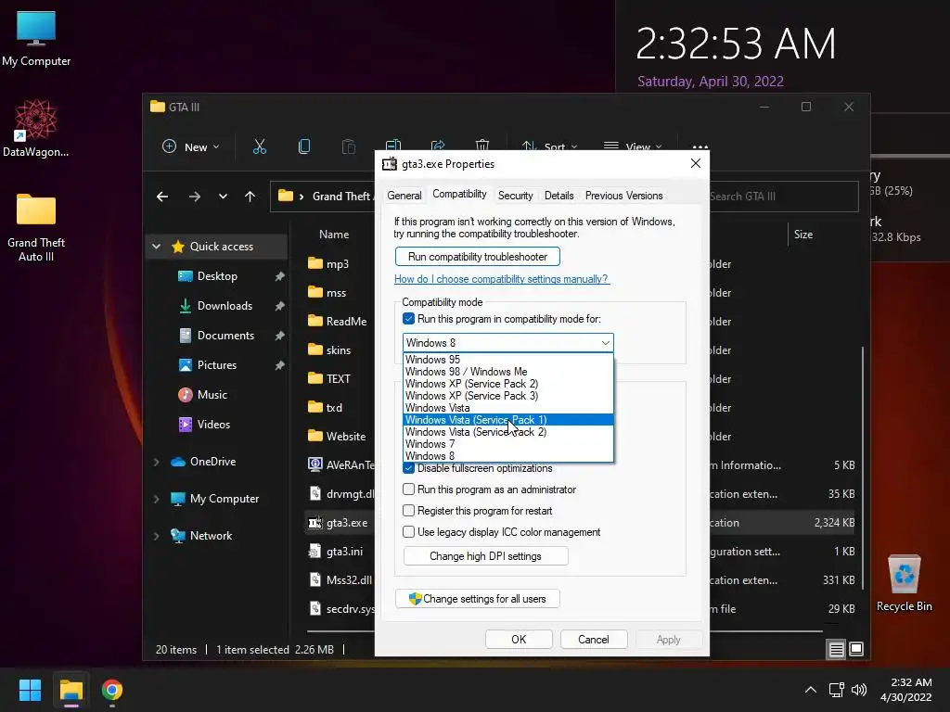This screenshot has height=712, width=950.
Task: Close gta3.exe Properties dialog with X
Action: (x=696, y=163)
